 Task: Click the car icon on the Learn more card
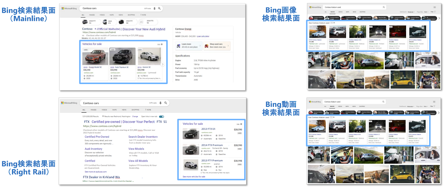click(x=179, y=46)
